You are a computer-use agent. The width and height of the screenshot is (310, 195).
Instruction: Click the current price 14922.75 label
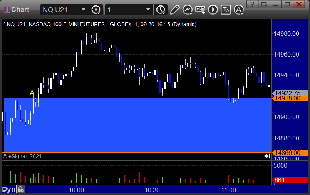click(x=290, y=93)
